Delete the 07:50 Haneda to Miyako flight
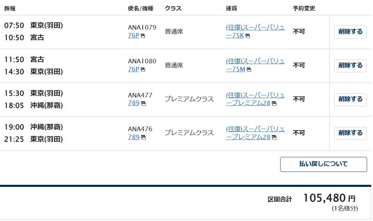 (x=350, y=32)
